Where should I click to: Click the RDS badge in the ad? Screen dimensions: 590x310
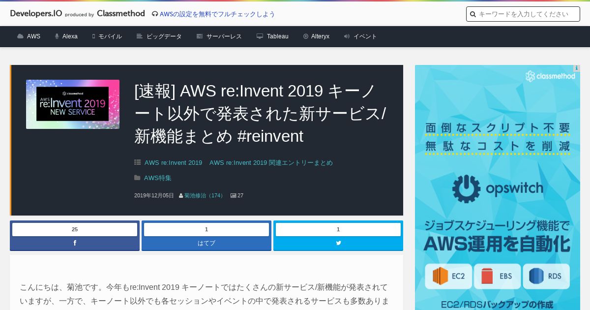tap(546, 276)
